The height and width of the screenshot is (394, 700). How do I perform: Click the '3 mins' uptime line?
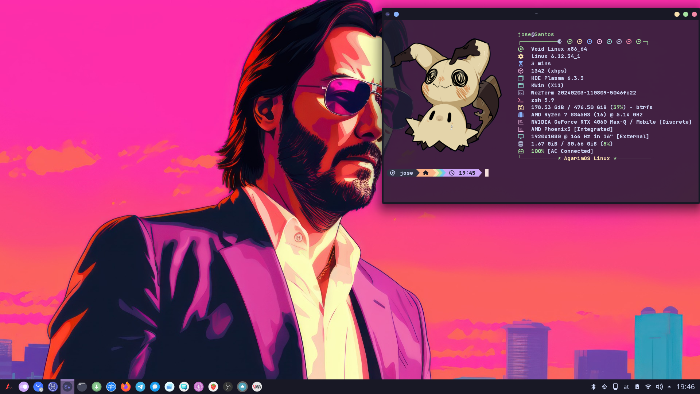[541, 63]
